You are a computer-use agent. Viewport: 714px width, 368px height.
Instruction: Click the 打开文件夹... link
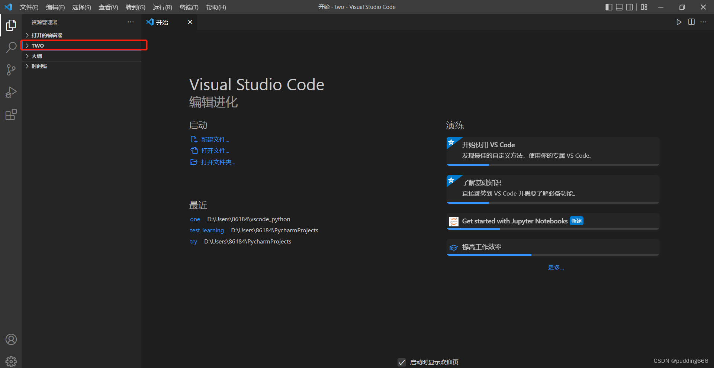pyautogui.click(x=218, y=162)
